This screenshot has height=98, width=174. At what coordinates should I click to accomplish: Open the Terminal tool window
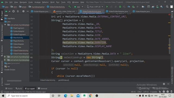coord(42,88)
